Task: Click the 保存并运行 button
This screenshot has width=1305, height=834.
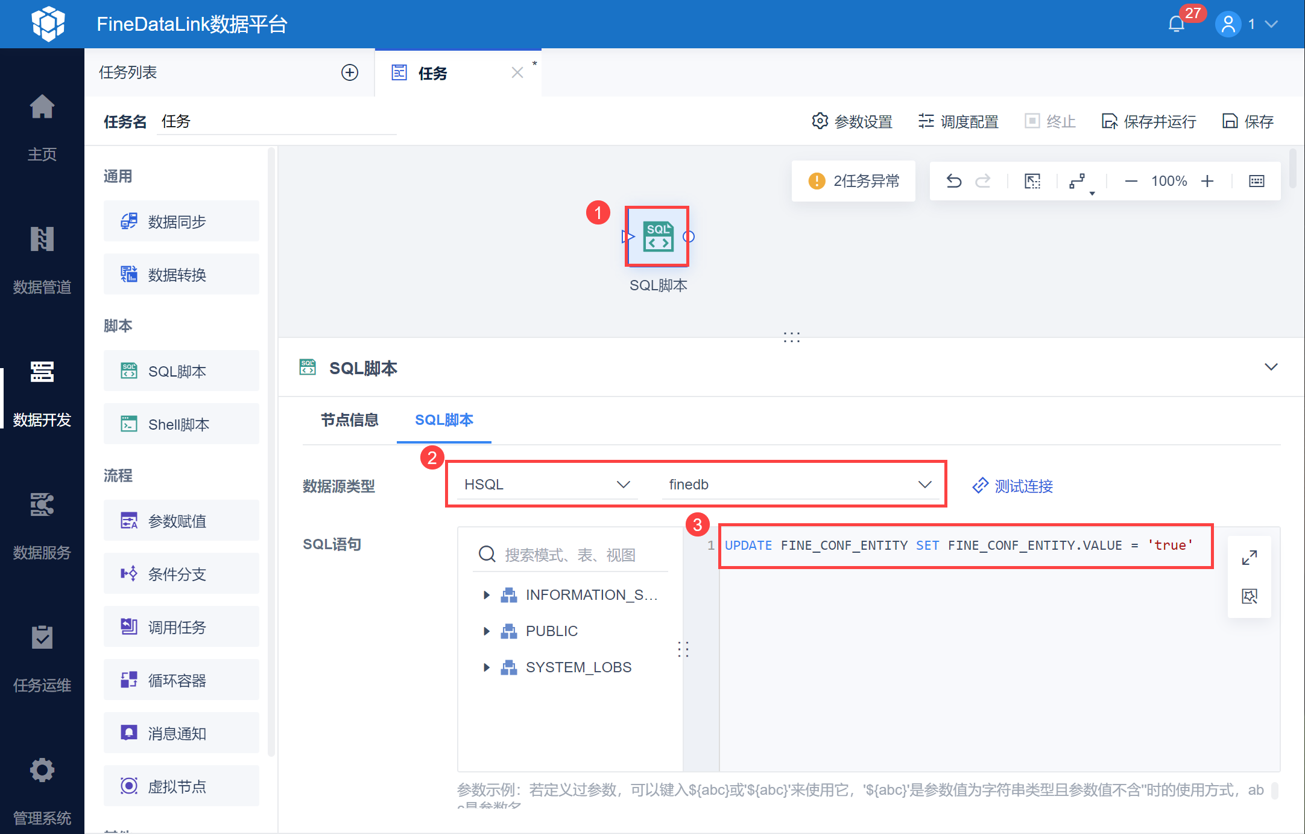Action: 1149,121
